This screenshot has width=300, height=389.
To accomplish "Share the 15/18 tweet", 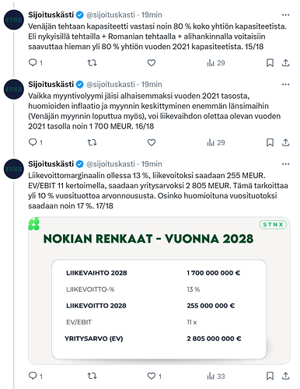I will 285,63.
